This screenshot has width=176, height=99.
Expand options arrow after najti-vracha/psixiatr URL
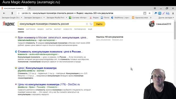pyautogui.click(x=56, y=40)
